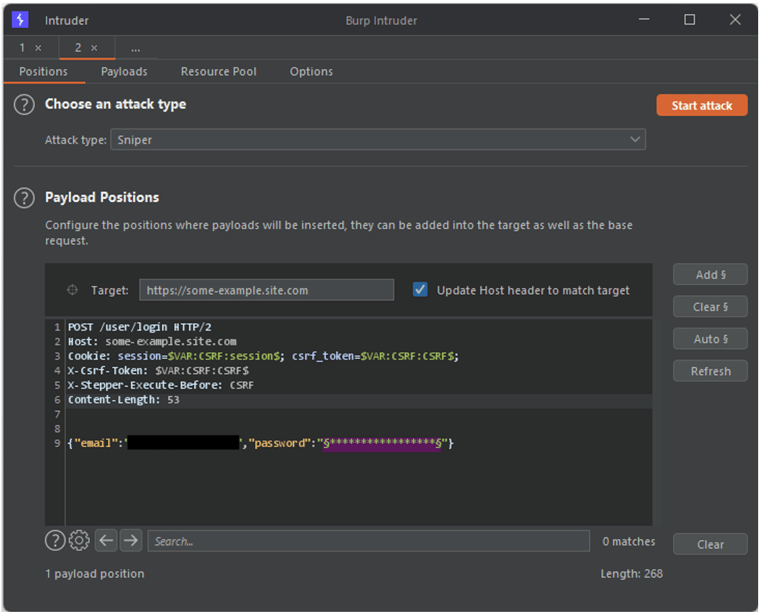
Task: Click the Add § button
Action: pyautogui.click(x=710, y=274)
